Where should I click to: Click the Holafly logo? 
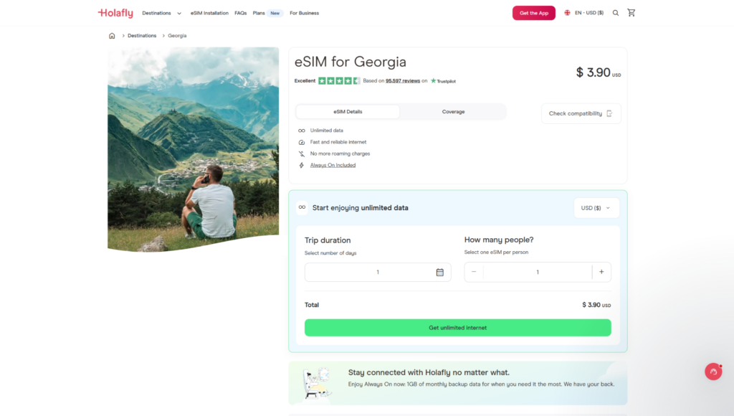(115, 13)
